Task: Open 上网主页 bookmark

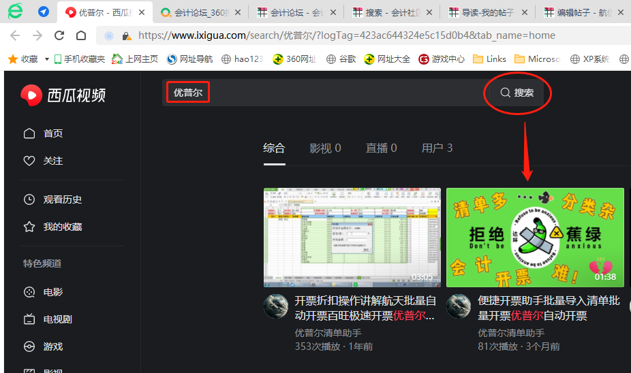Action: point(135,59)
